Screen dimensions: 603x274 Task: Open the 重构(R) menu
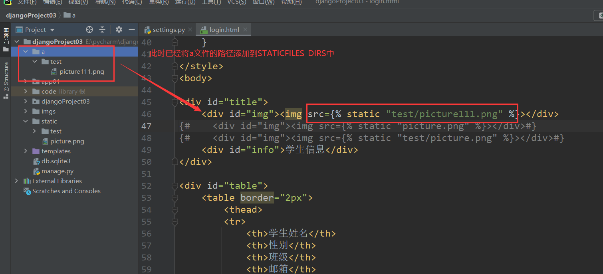tap(159, 2)
